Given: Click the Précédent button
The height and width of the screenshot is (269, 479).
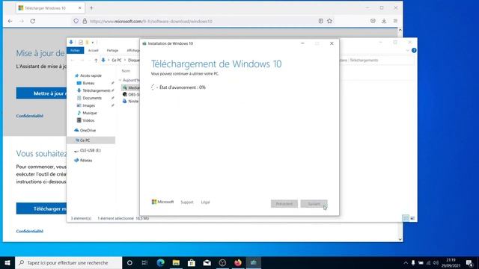Looking at the screenshot, I should (x=284, y=204).
